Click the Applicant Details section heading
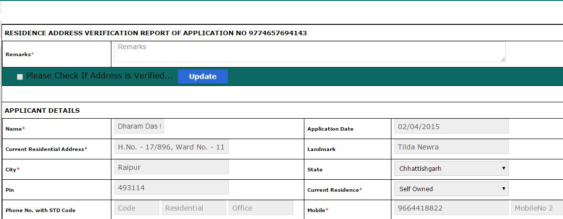This screenshot has height=219, width=563. click(x=42, y=111)
